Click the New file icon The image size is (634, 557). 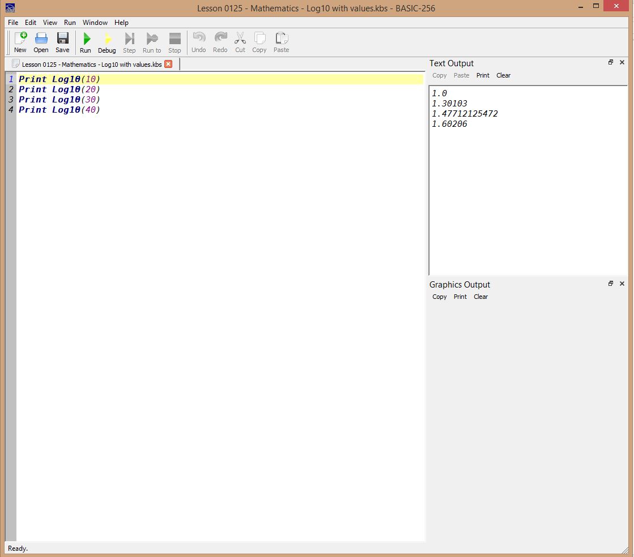pyautogui.click(x=20, y=39)
